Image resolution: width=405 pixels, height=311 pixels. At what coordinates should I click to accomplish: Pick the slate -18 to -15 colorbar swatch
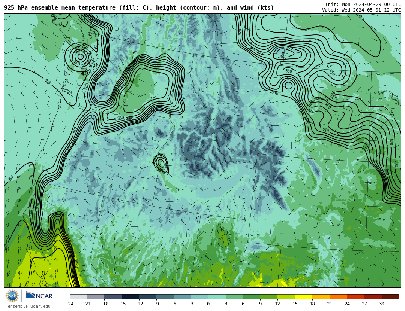coord(113,296)
